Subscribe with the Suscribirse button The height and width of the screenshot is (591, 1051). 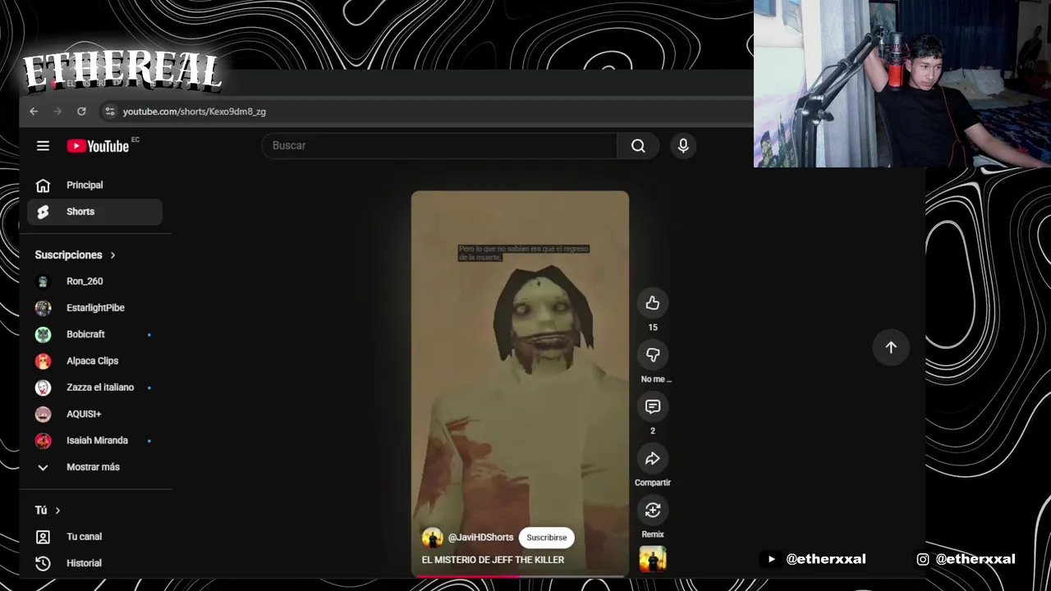546,538
